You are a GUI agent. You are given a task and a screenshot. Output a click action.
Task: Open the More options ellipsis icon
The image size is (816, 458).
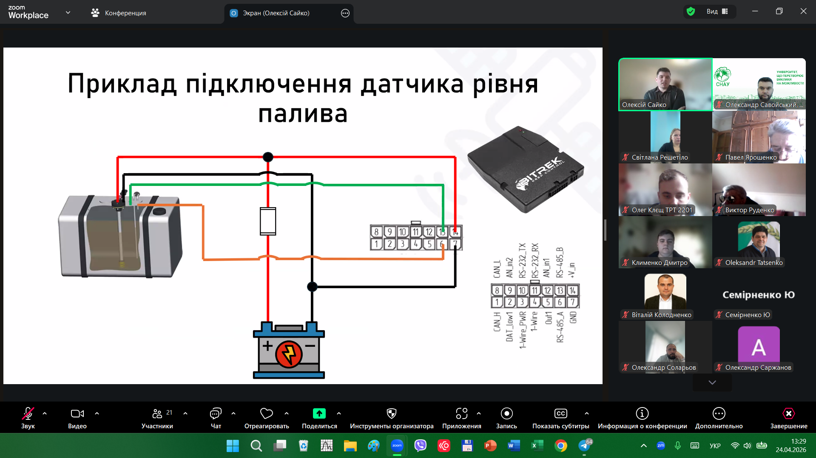(719, 414)
